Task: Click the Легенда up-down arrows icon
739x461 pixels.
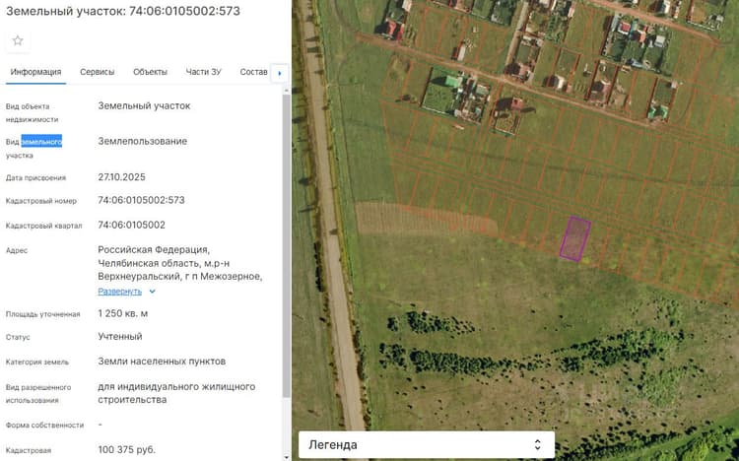Action: [537, 444]
